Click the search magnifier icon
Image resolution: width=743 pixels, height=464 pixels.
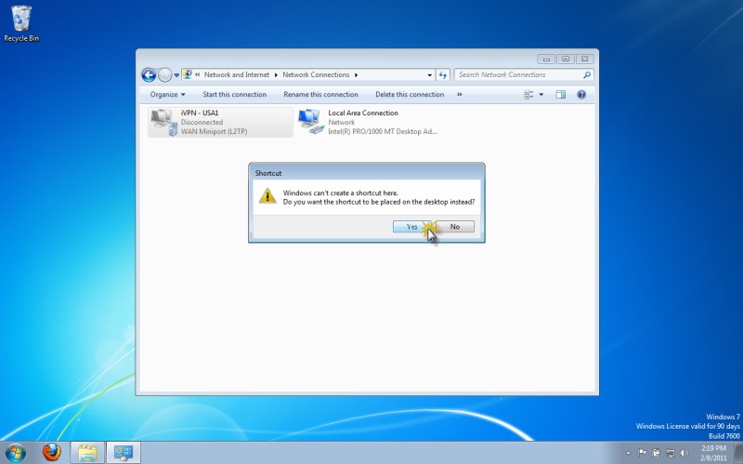coord(587,74)
